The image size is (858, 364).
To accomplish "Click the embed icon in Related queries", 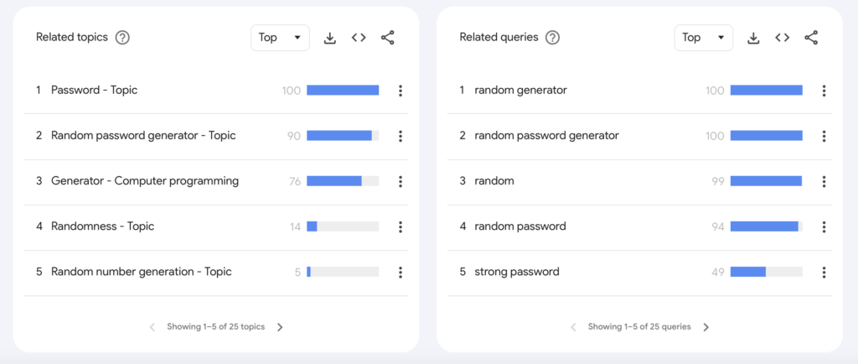I will [x=782, y=38].
